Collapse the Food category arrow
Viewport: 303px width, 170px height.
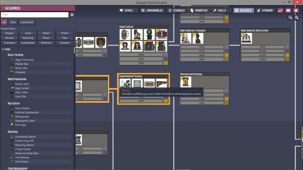(x=3, y=49)
